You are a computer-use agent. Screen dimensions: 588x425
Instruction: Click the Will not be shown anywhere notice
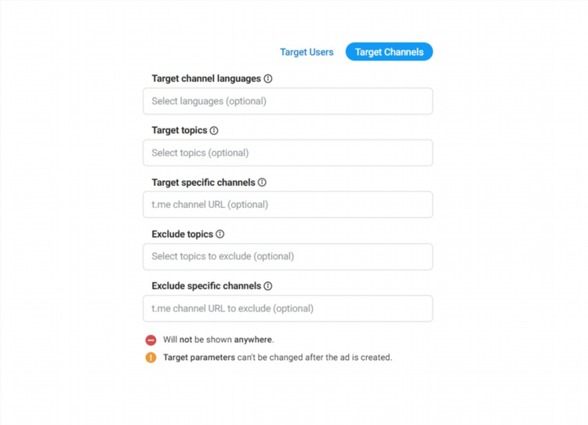(x=218, y=340)
